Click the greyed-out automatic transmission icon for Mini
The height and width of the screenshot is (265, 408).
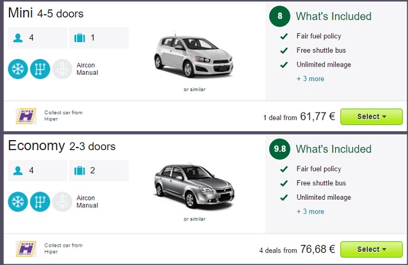coord(62,69)
